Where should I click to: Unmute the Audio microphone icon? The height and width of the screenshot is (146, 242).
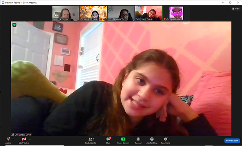click(x=8, y=139)
